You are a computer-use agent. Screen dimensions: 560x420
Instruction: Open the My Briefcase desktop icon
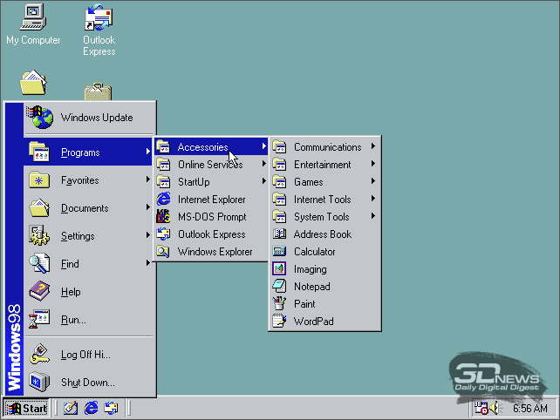click(x=98, y=91)
